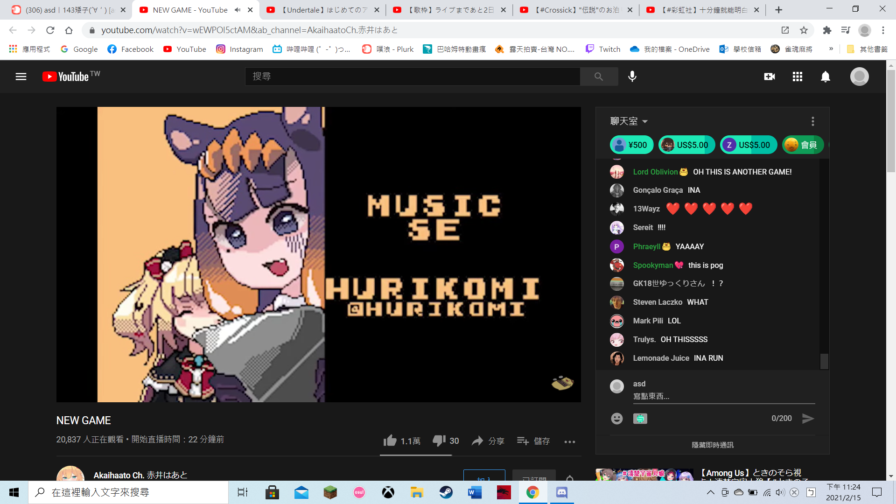
Task: Open YouTube notifications bell
Action: point(826,77)
